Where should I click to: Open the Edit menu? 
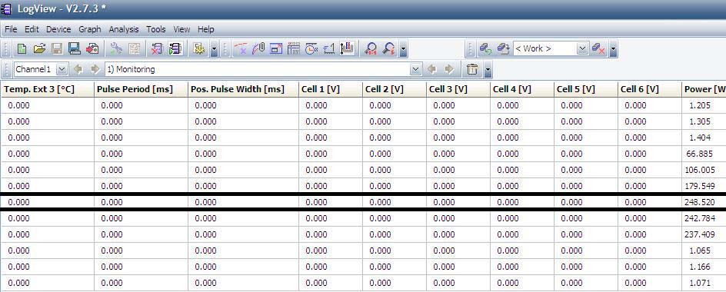32,29
